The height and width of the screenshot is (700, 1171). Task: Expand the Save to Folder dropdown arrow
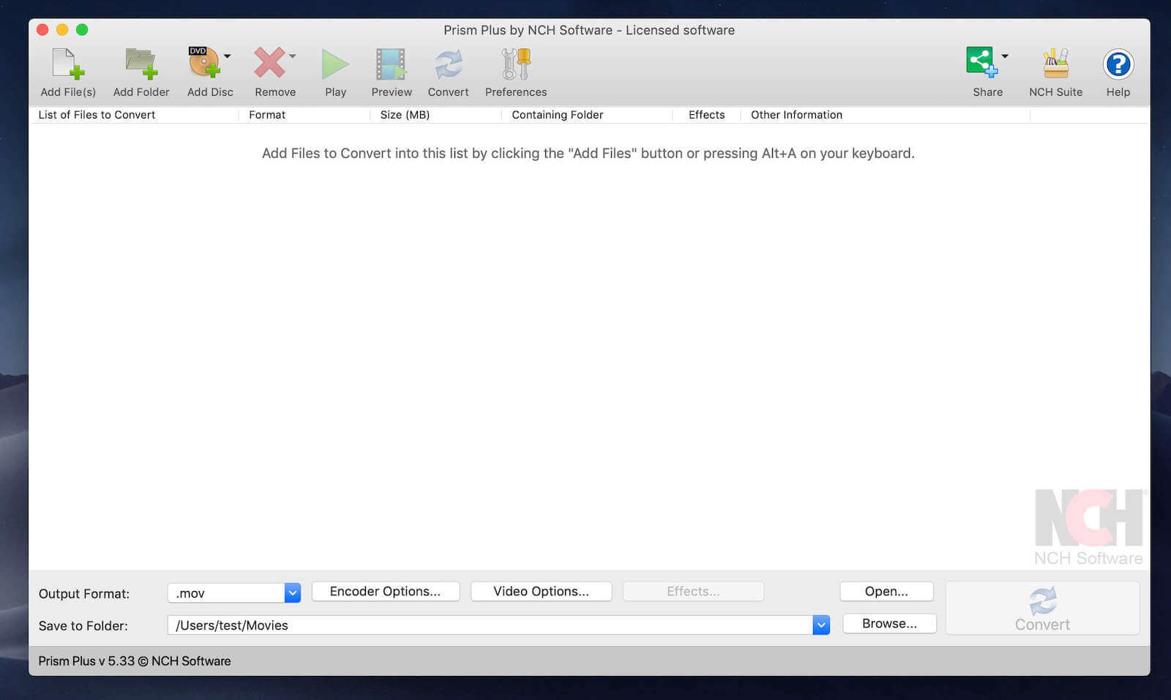[821, 625]
